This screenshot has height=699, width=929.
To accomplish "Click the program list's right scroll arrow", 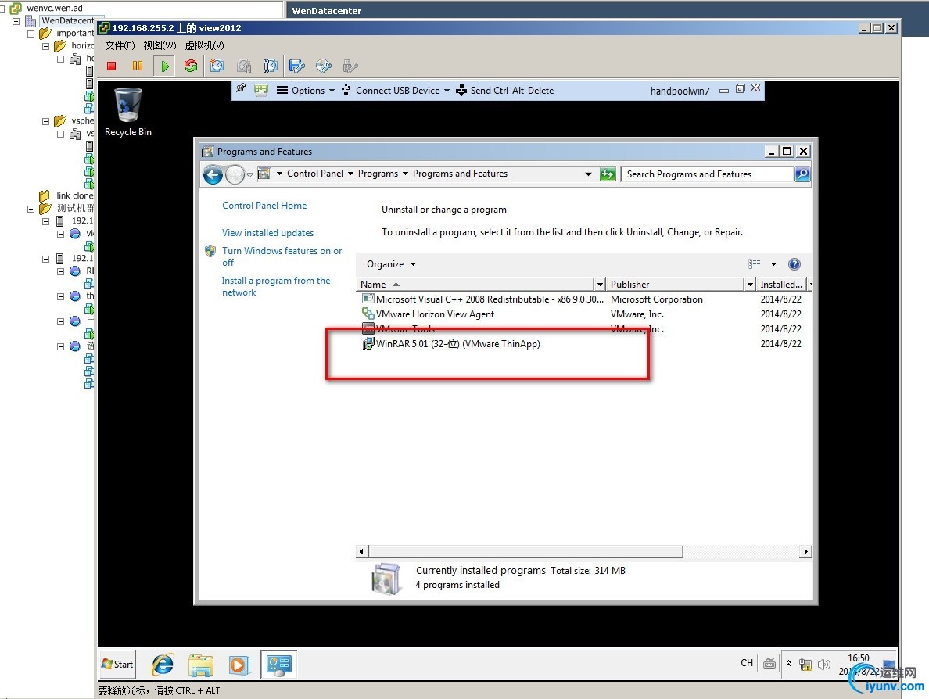I will pyautogui.click(x=805, y=551).
